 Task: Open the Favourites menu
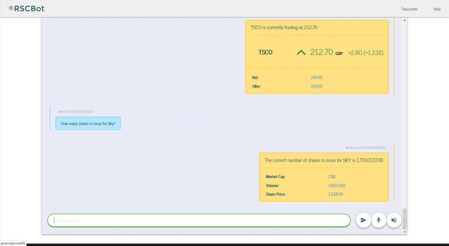pyautogui.click(x=409, y=9)
